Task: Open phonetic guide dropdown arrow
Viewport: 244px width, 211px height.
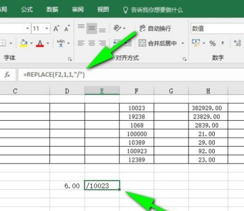Action: tap(68, 43)
